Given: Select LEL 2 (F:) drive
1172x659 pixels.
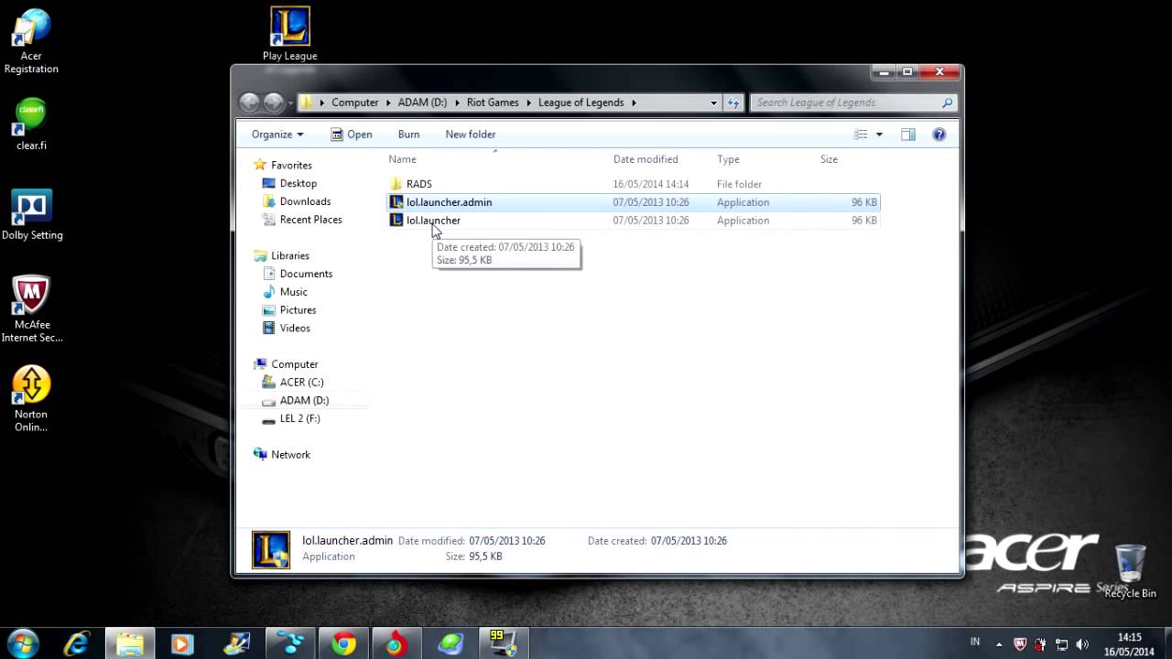Looking at the screenshot, I should 299,418.
